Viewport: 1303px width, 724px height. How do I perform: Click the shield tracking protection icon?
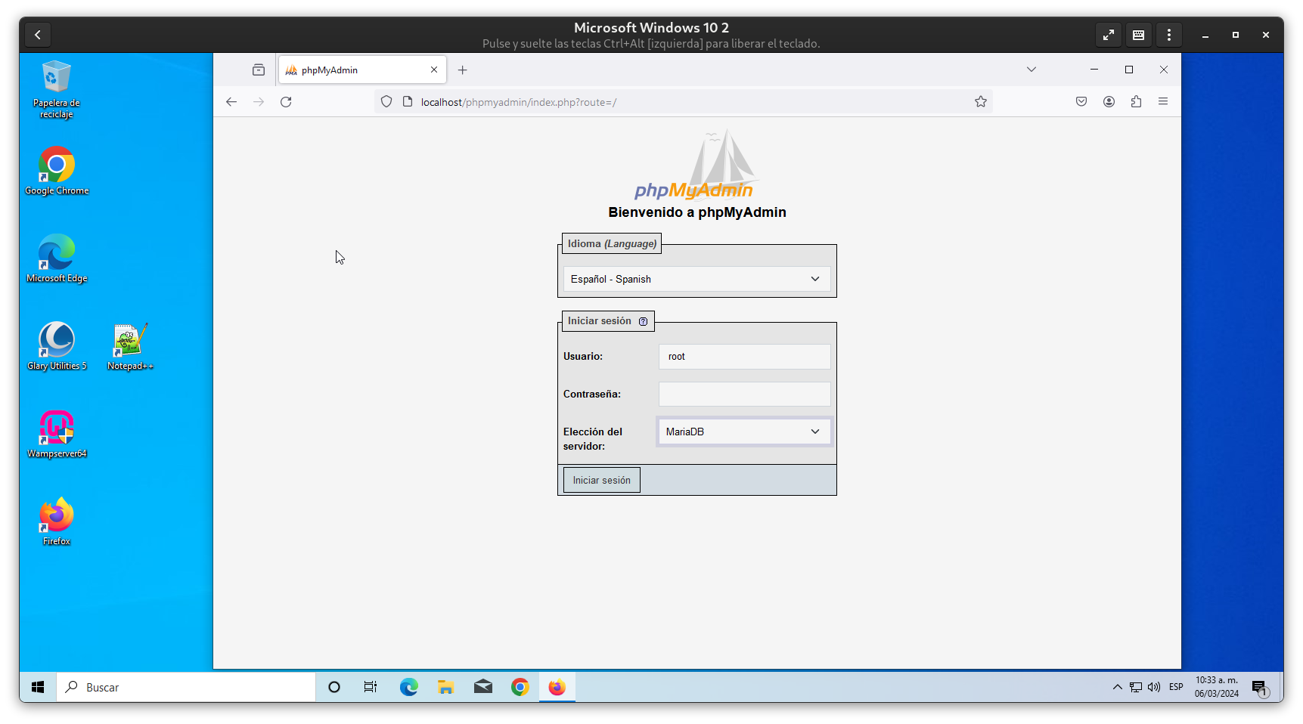click(386, 102)
